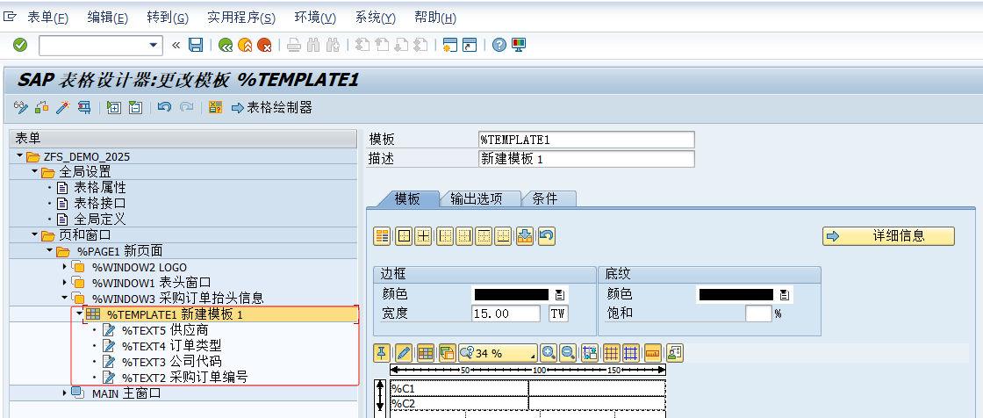Collapse the 全局设置 folder
The image size is (983, 418).
[34, 172]
